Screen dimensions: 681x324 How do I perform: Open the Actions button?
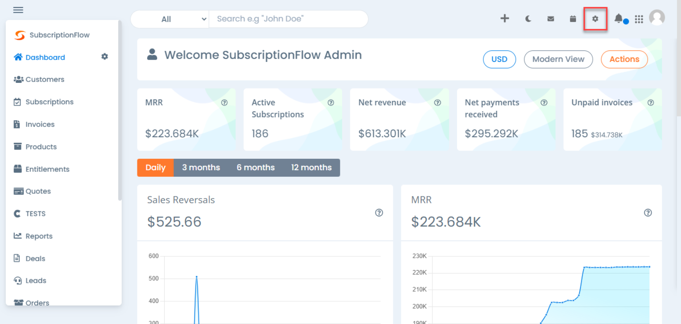point(624,59)
